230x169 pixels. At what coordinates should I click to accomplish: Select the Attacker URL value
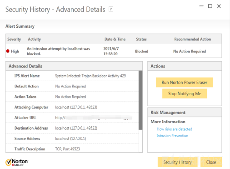click(x=93, y=118)
